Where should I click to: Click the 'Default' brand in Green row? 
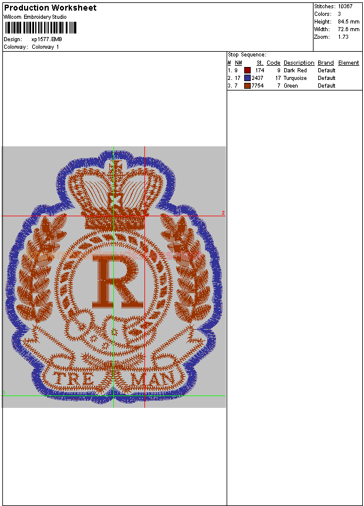326,86
